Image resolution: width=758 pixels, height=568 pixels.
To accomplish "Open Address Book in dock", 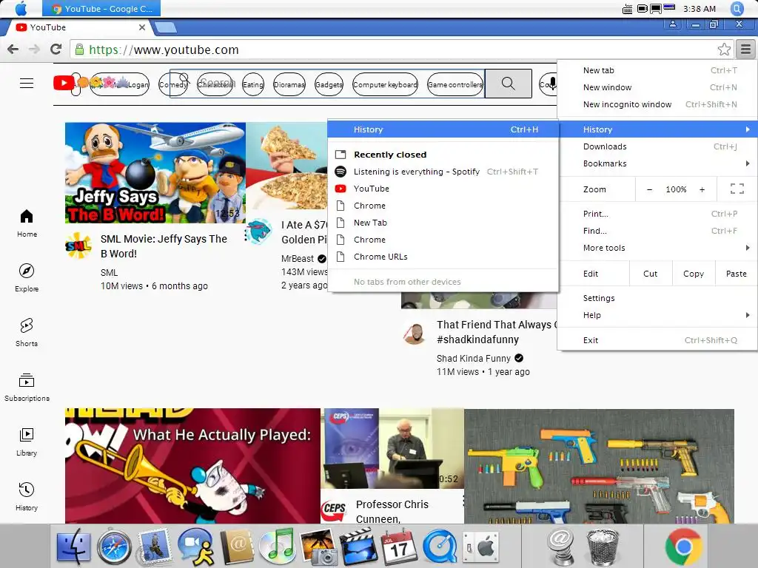I will [x=237, y=548].
